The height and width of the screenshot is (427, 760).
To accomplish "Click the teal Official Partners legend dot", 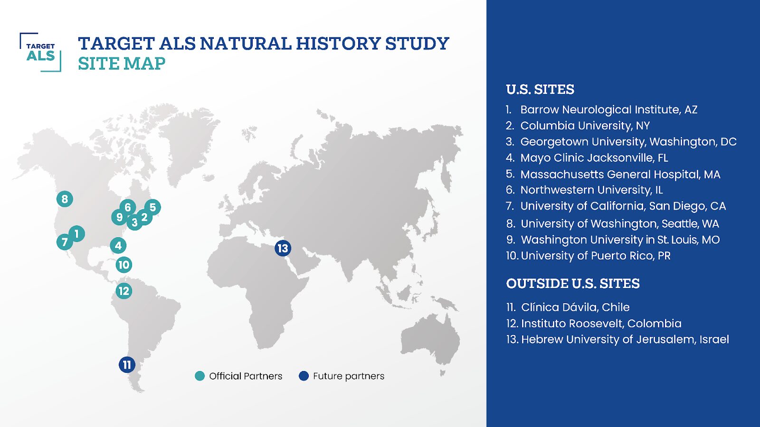I will [x=200, y=376].
